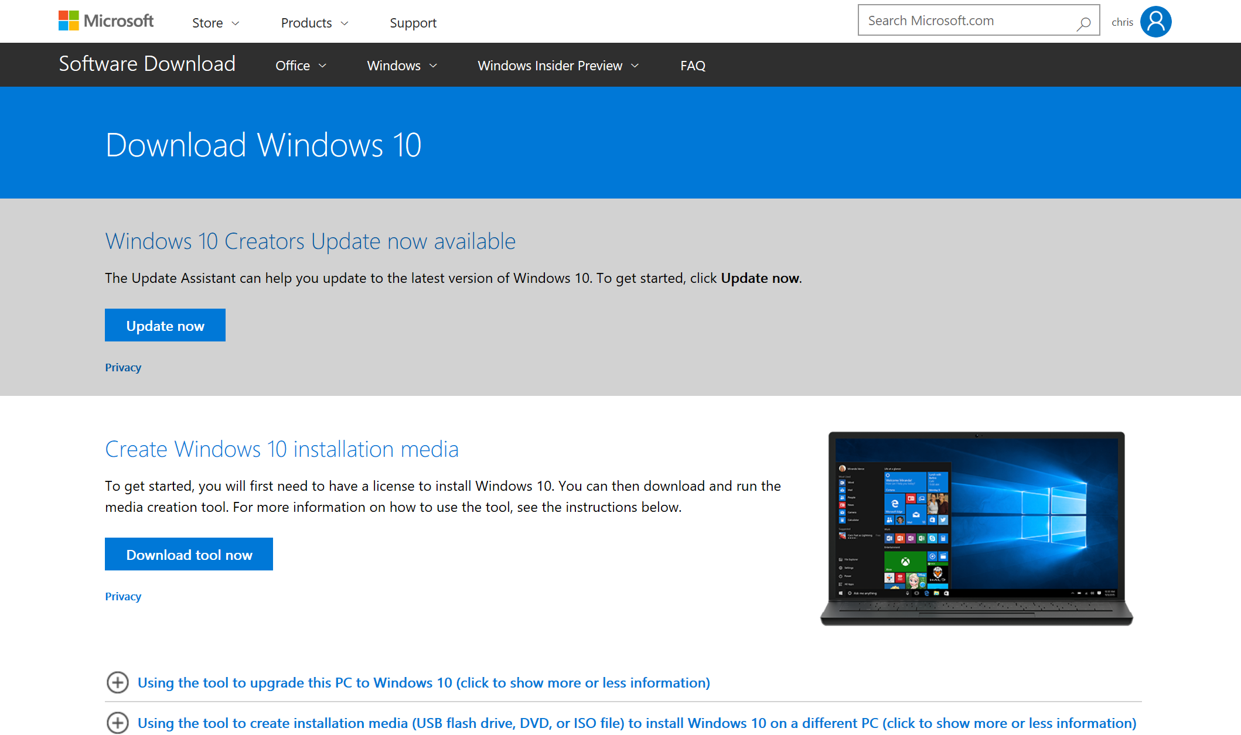This screenshot has height=735, width=1241.
Task: Open the Support menu item
Action: click(x=413, y=22)
